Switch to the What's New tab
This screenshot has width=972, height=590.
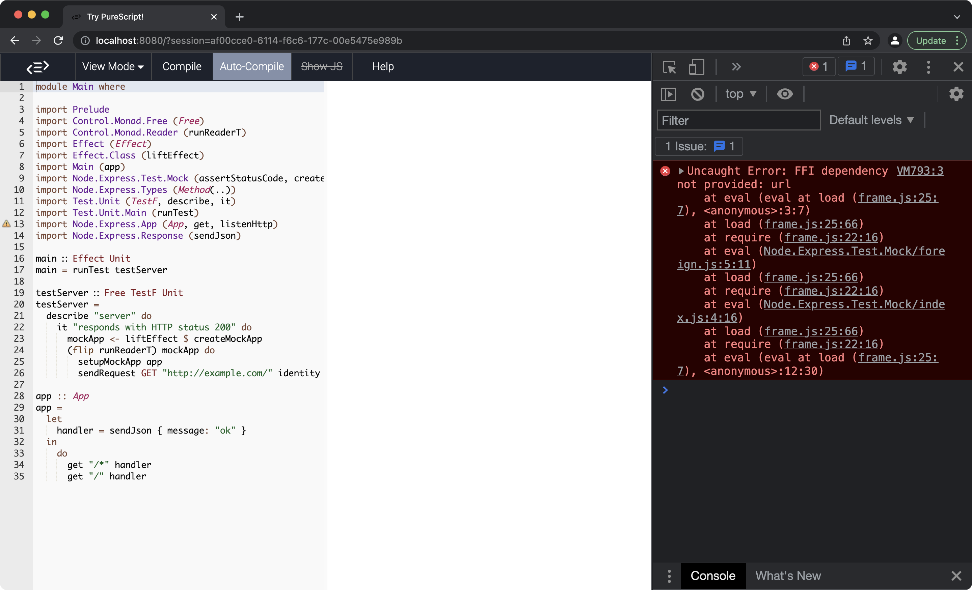click(x=788, y=576)
